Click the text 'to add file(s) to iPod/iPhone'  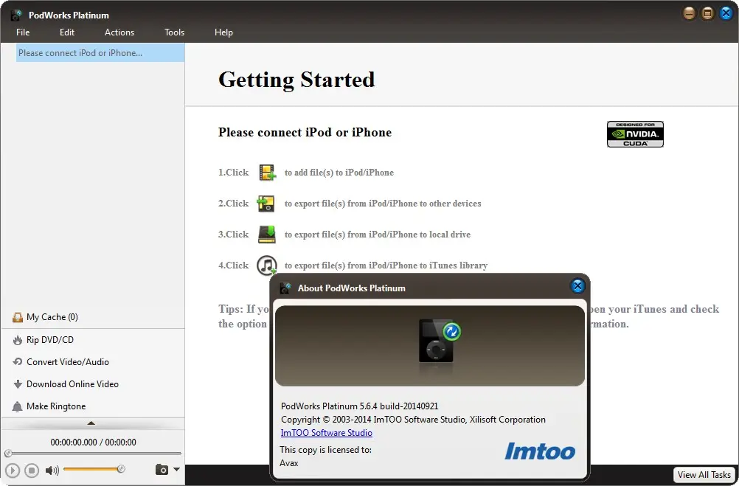pyautogui.click(x=339, y=173)
